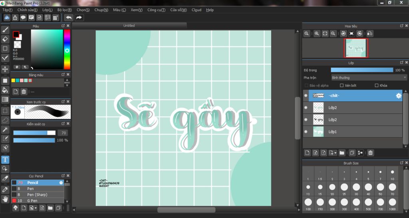The image size is (409, 218).
Task: Select the Text tool
Action: pyautogui.click(x=5, y=160)
